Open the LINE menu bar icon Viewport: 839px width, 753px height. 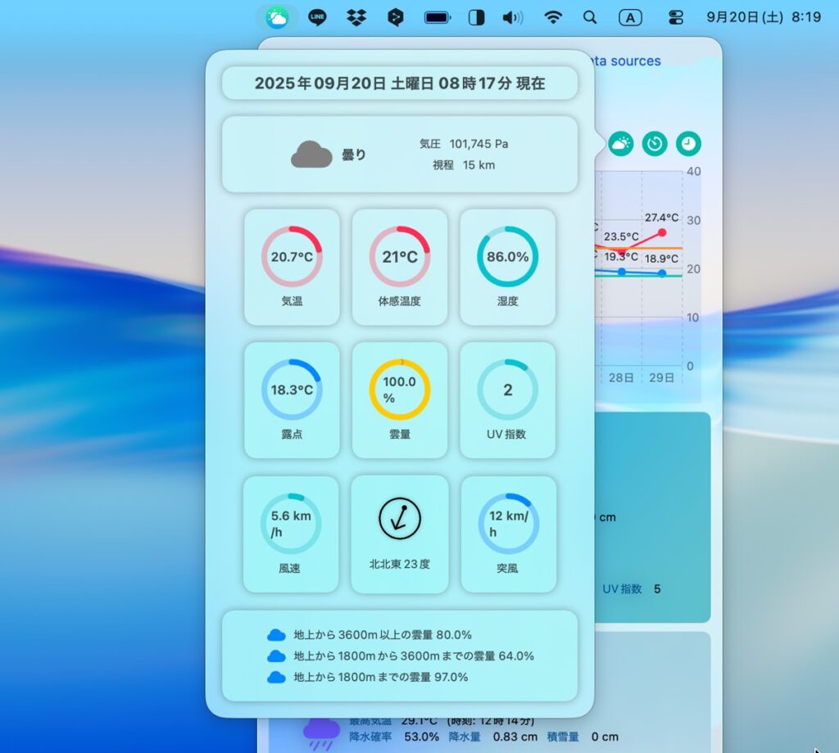click(x=317, y=16)
